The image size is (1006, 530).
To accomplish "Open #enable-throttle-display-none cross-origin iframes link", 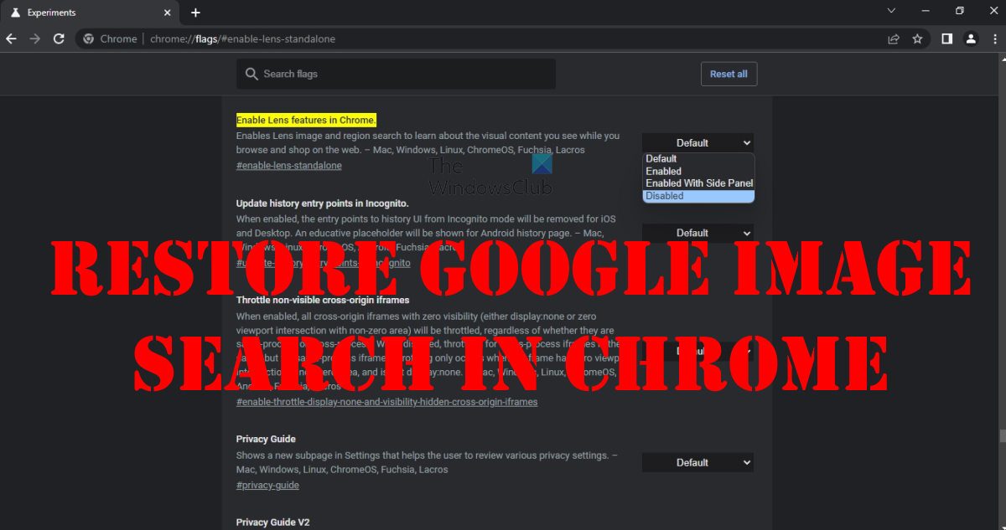I will [x=386, y=402].
